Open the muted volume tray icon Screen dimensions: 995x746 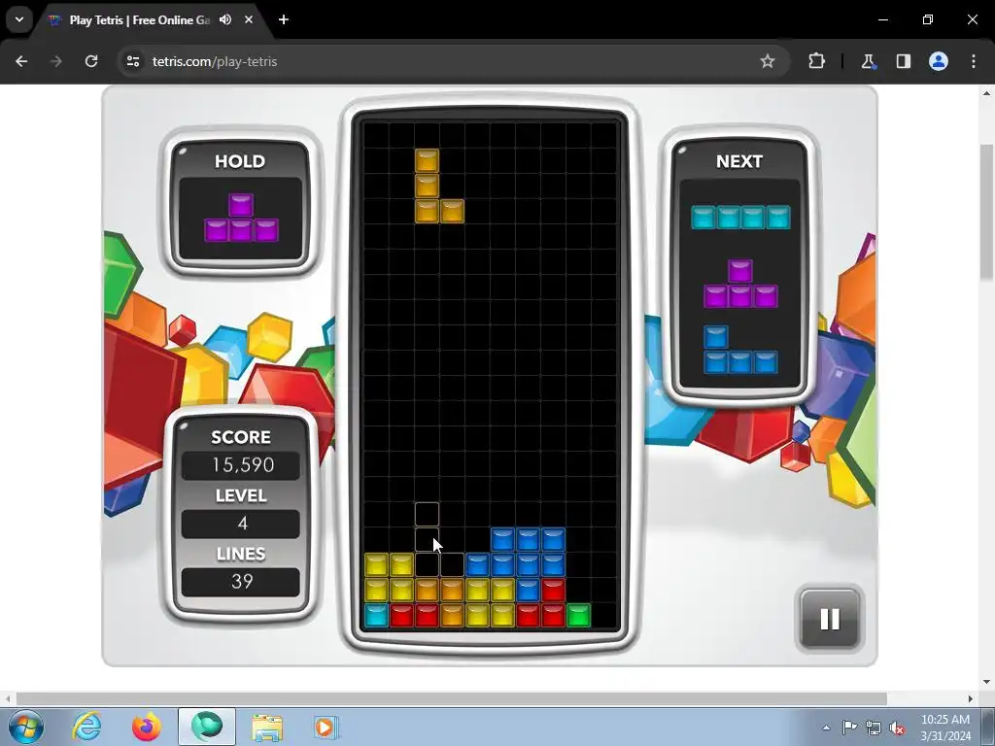897,728
